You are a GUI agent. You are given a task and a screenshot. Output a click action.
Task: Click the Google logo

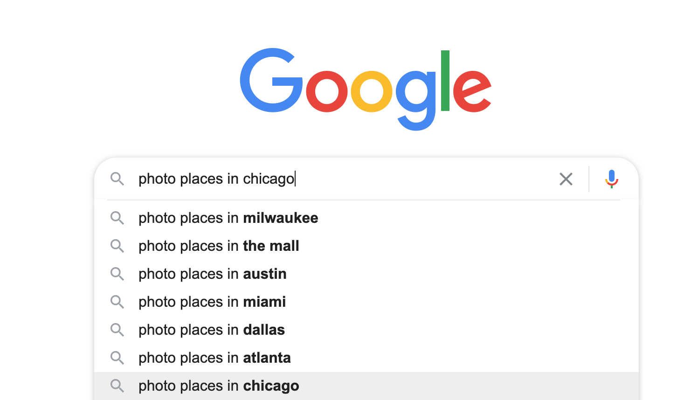(365, 88)
